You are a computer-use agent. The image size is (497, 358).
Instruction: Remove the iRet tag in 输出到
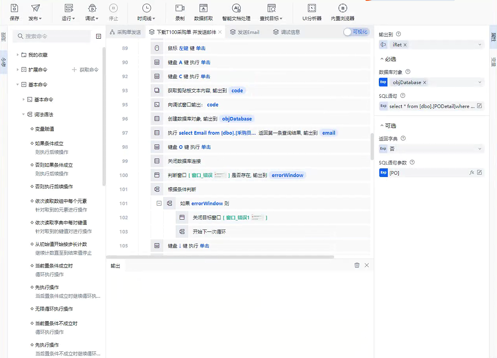tap(405, 45)
